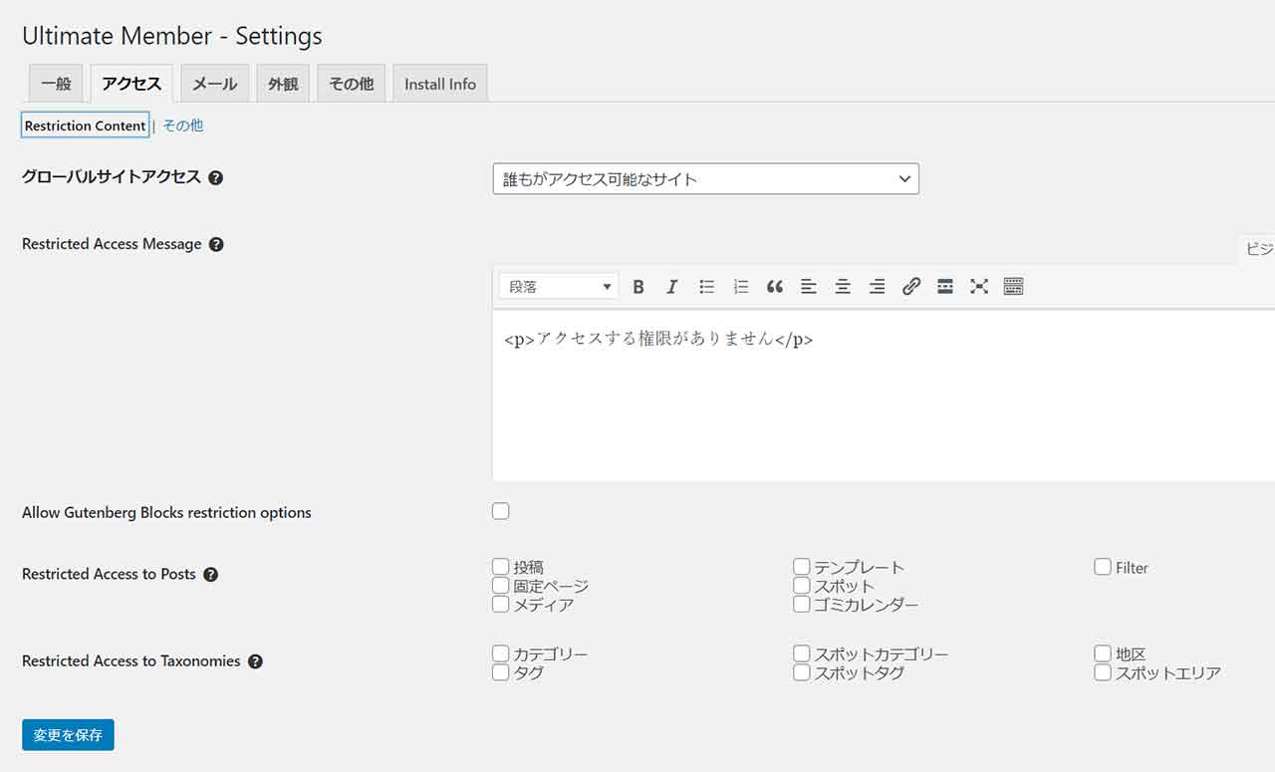Check the スポットカテゴリー checkbox
The width and height of the screenshot is (1275, 772).
click(802, 653)
